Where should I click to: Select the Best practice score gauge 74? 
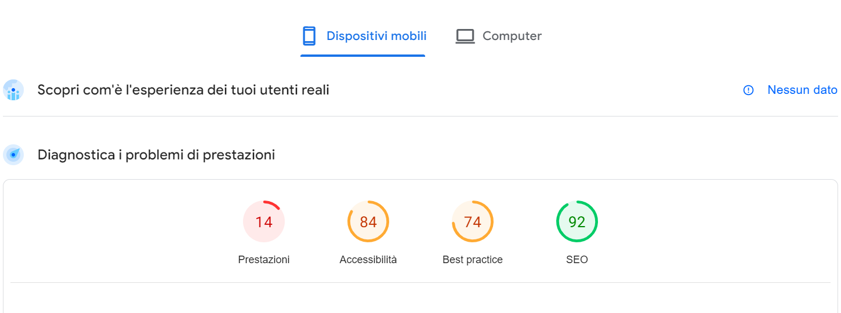tap(473, 221)
